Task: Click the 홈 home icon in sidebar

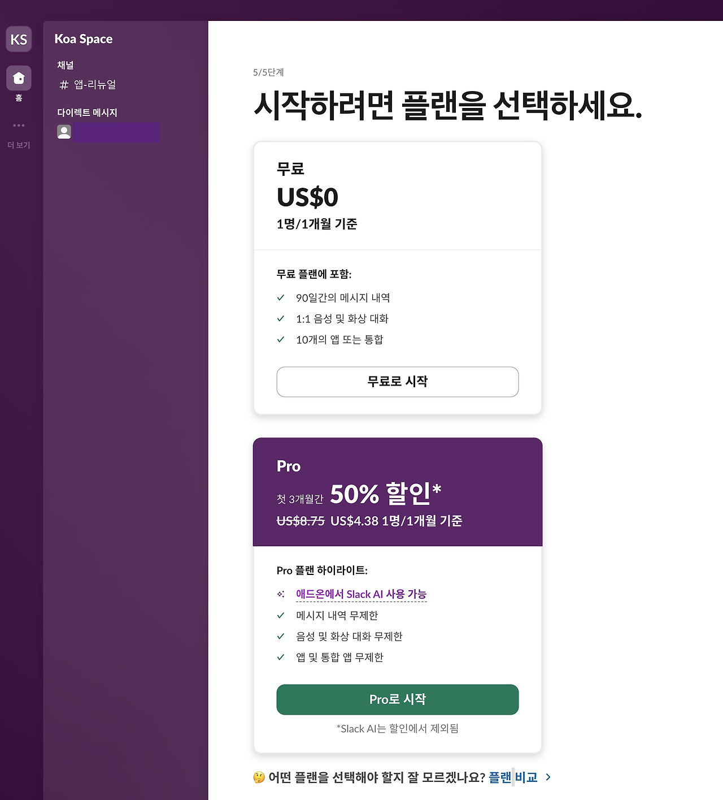Action: pos(19,79)
